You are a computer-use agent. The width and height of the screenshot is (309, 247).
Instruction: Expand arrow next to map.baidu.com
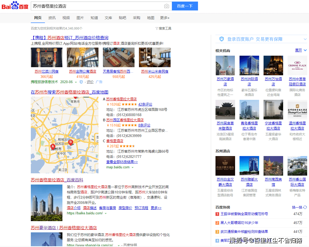coord(133,168)
